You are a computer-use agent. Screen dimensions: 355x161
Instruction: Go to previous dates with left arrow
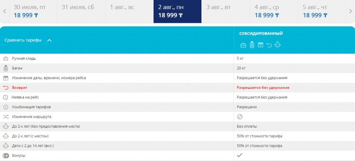[5, 11]
